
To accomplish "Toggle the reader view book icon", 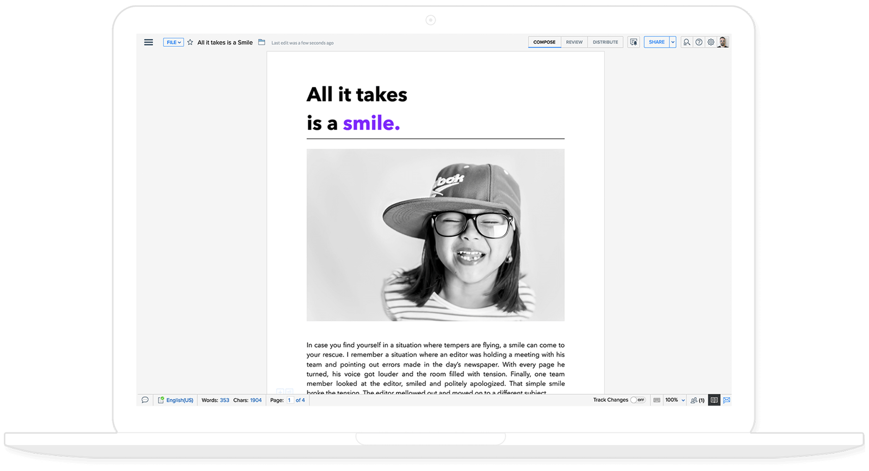I will [714, 400].
